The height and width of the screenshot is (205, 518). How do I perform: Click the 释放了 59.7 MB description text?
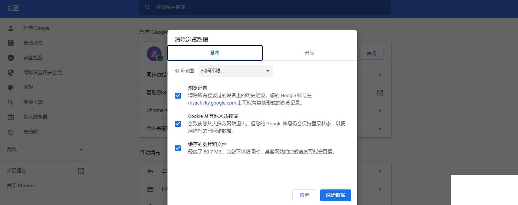point(262,152)
